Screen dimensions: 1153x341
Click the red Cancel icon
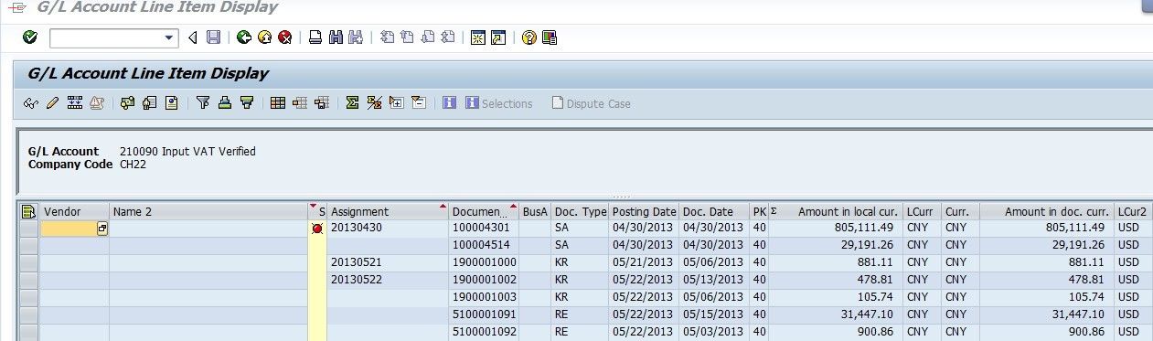click(x=285, y=37)
